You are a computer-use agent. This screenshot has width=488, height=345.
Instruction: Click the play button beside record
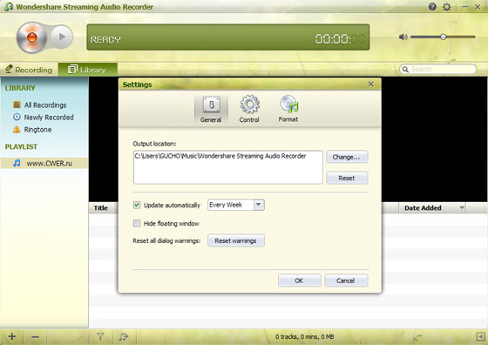(x=62, y=37)
